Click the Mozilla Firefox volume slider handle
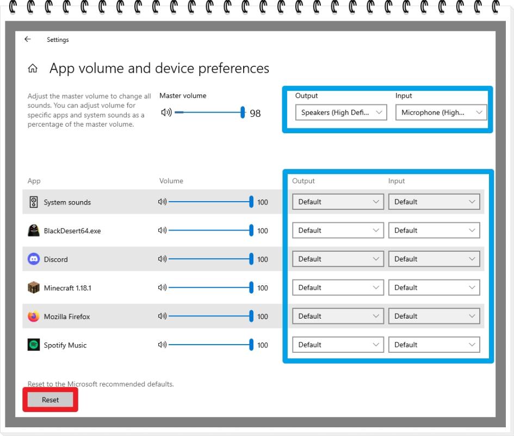 [x=251, y=316]
